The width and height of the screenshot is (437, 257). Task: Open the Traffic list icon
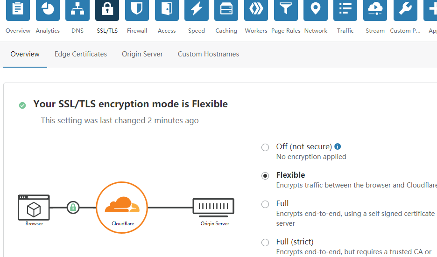345,10
